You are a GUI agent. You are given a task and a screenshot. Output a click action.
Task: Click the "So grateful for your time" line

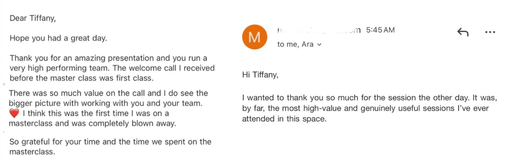[110, 142]
